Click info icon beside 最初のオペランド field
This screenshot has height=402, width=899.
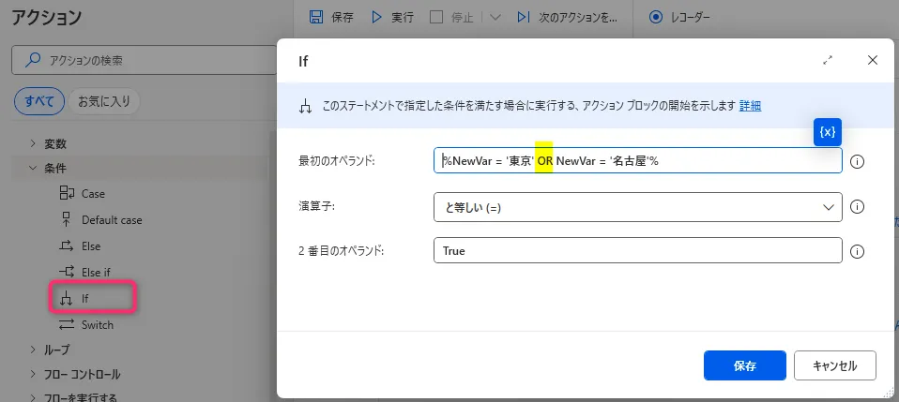[x=857, y=161]
